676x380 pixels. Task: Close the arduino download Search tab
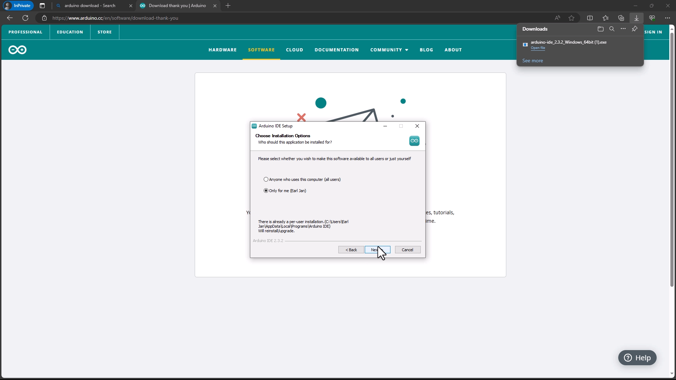(131, 6)
